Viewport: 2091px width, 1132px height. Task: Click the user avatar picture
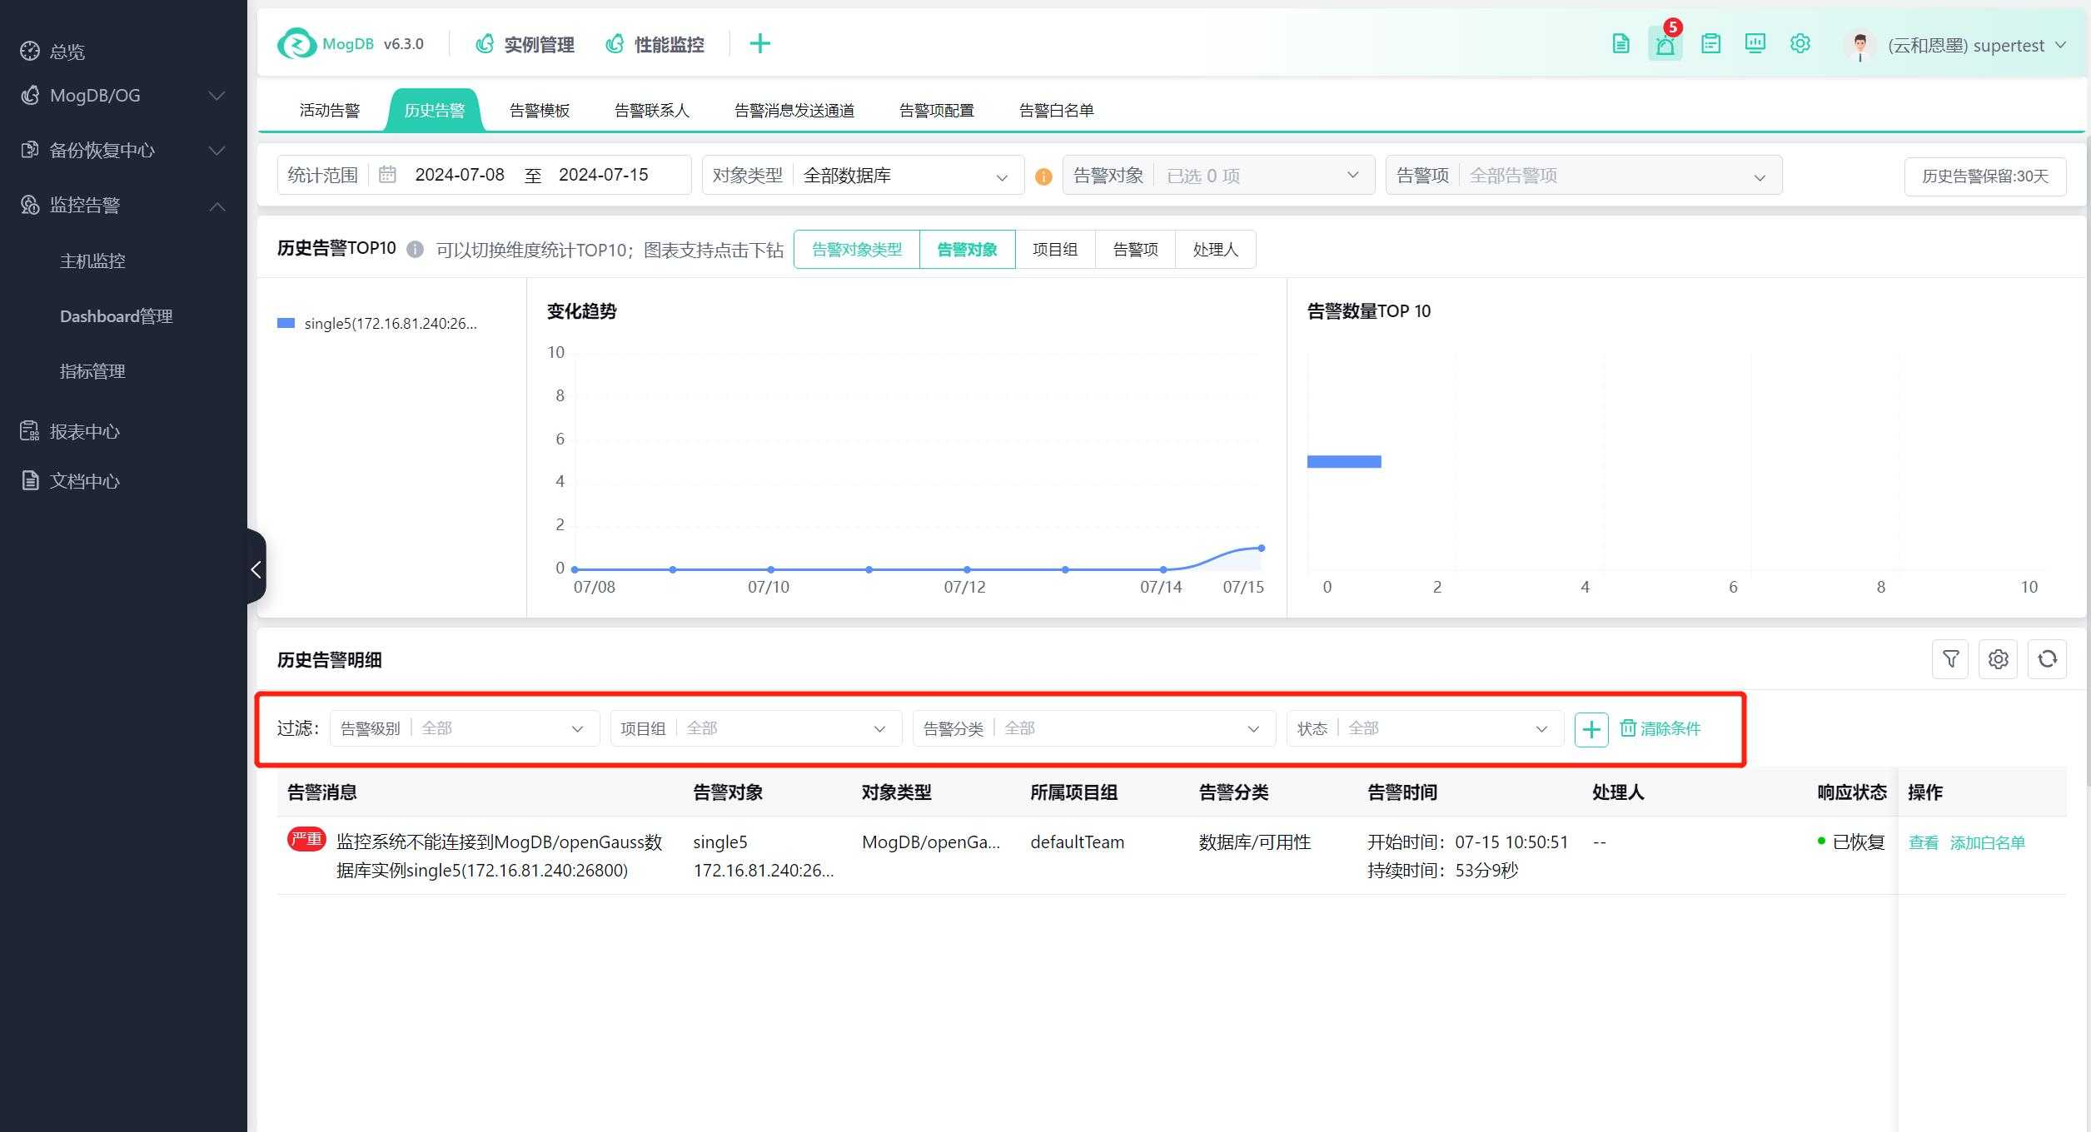(1859, 45)
